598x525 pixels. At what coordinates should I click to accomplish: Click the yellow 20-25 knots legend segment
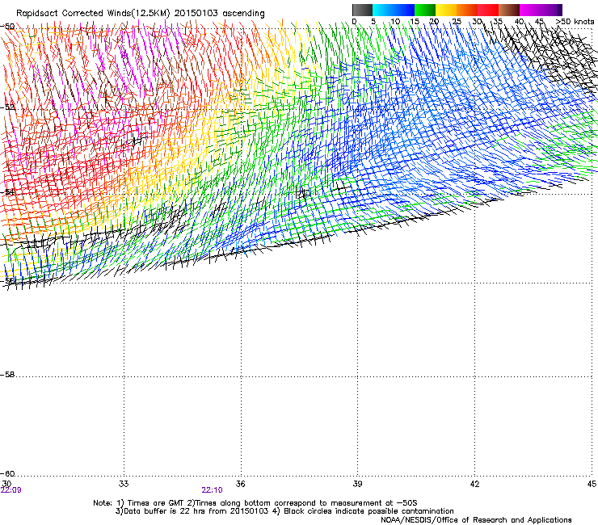click(x=446, y=10)
